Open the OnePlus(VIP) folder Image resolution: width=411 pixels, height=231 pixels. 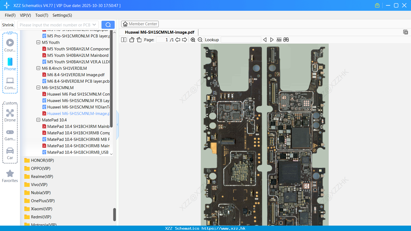click(x=39, y=201)
